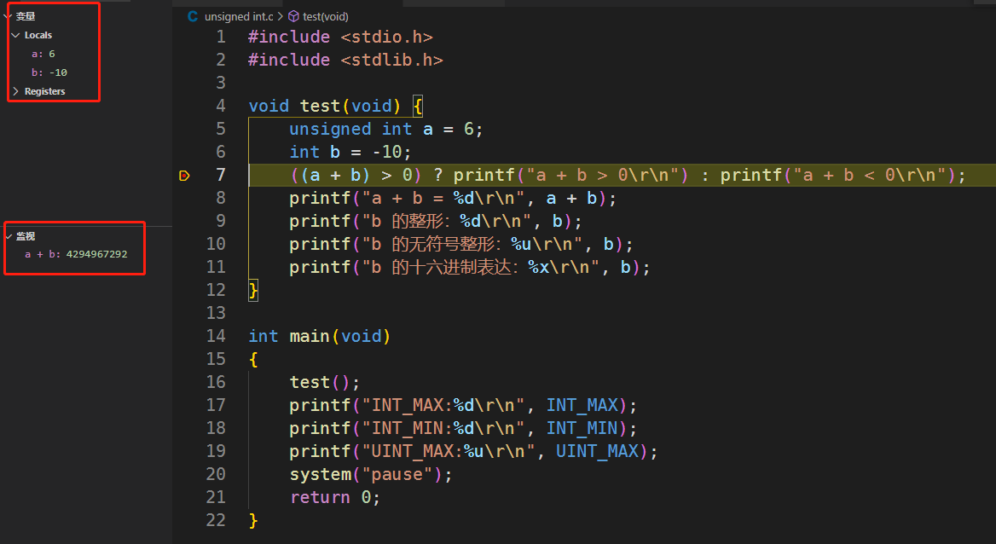Collapse the Locals tree node
The image size is (996, 544).
point(15,35)
